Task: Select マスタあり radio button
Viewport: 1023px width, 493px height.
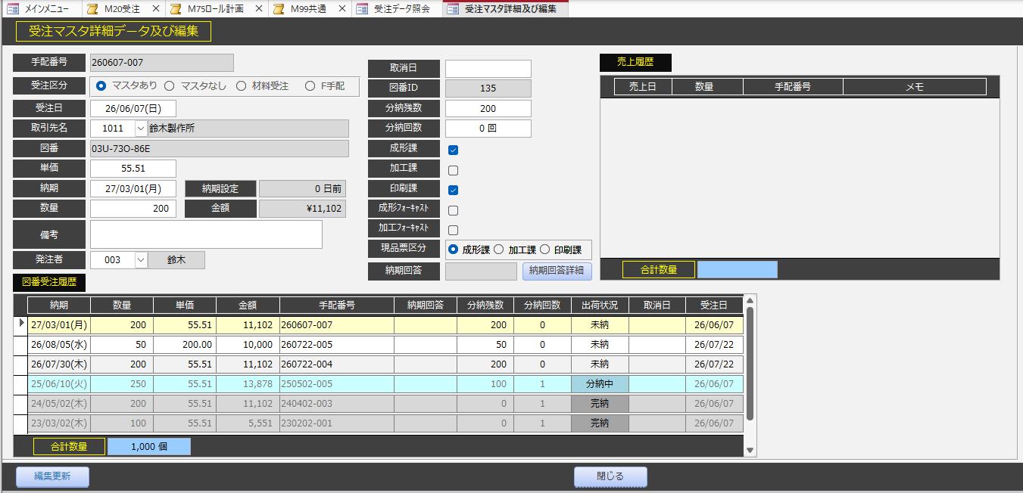Action: coord(101,86)
